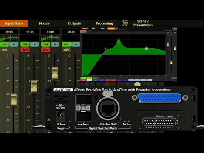Image resolution: width=204 pixels, height=153 pixels.
Task: Click teal dot button on 51dB channel
Action: click(x=55, y=45)
